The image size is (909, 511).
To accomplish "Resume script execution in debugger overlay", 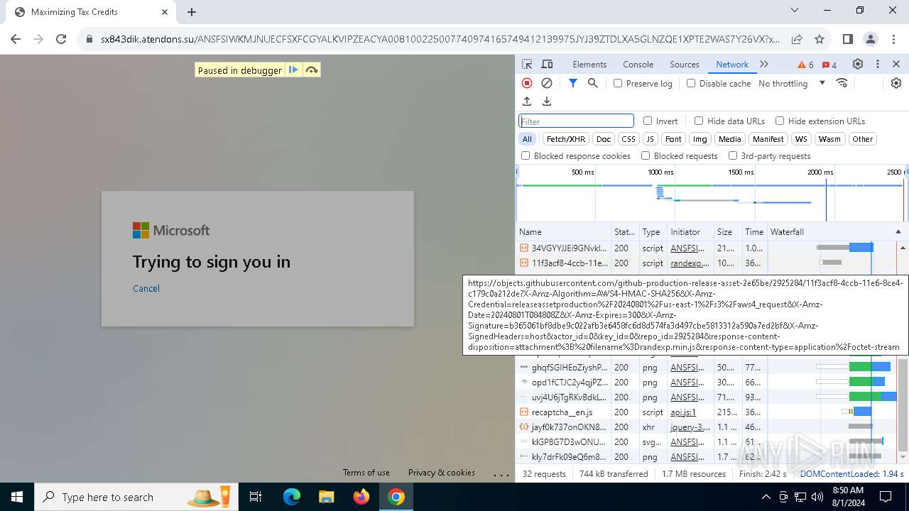I will (293, 70).
